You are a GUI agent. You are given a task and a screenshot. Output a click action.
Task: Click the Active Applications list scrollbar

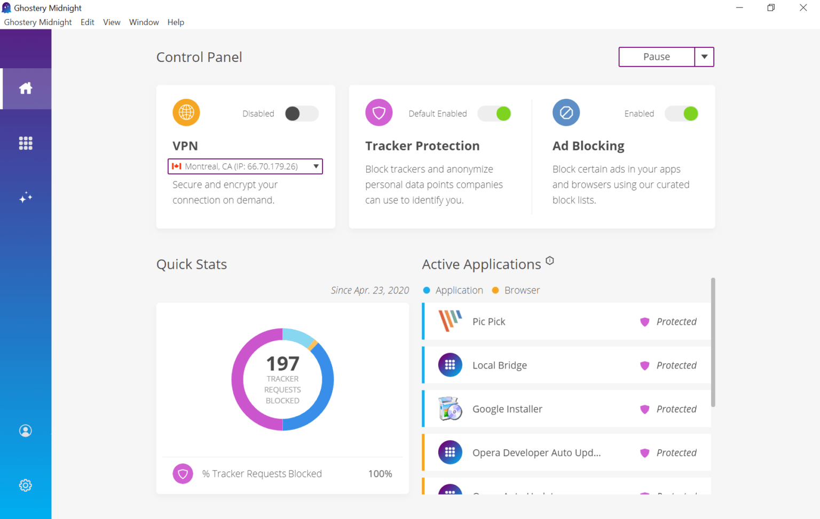[x=713, y=342]
